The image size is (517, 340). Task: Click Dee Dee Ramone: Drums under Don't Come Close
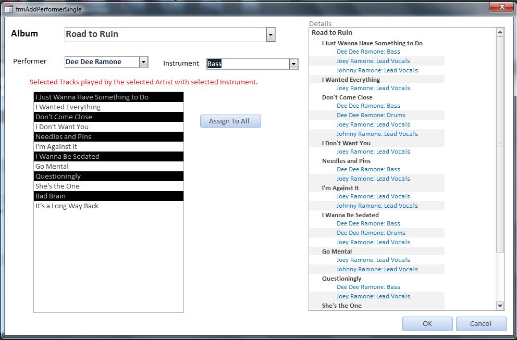click(371, 115)
